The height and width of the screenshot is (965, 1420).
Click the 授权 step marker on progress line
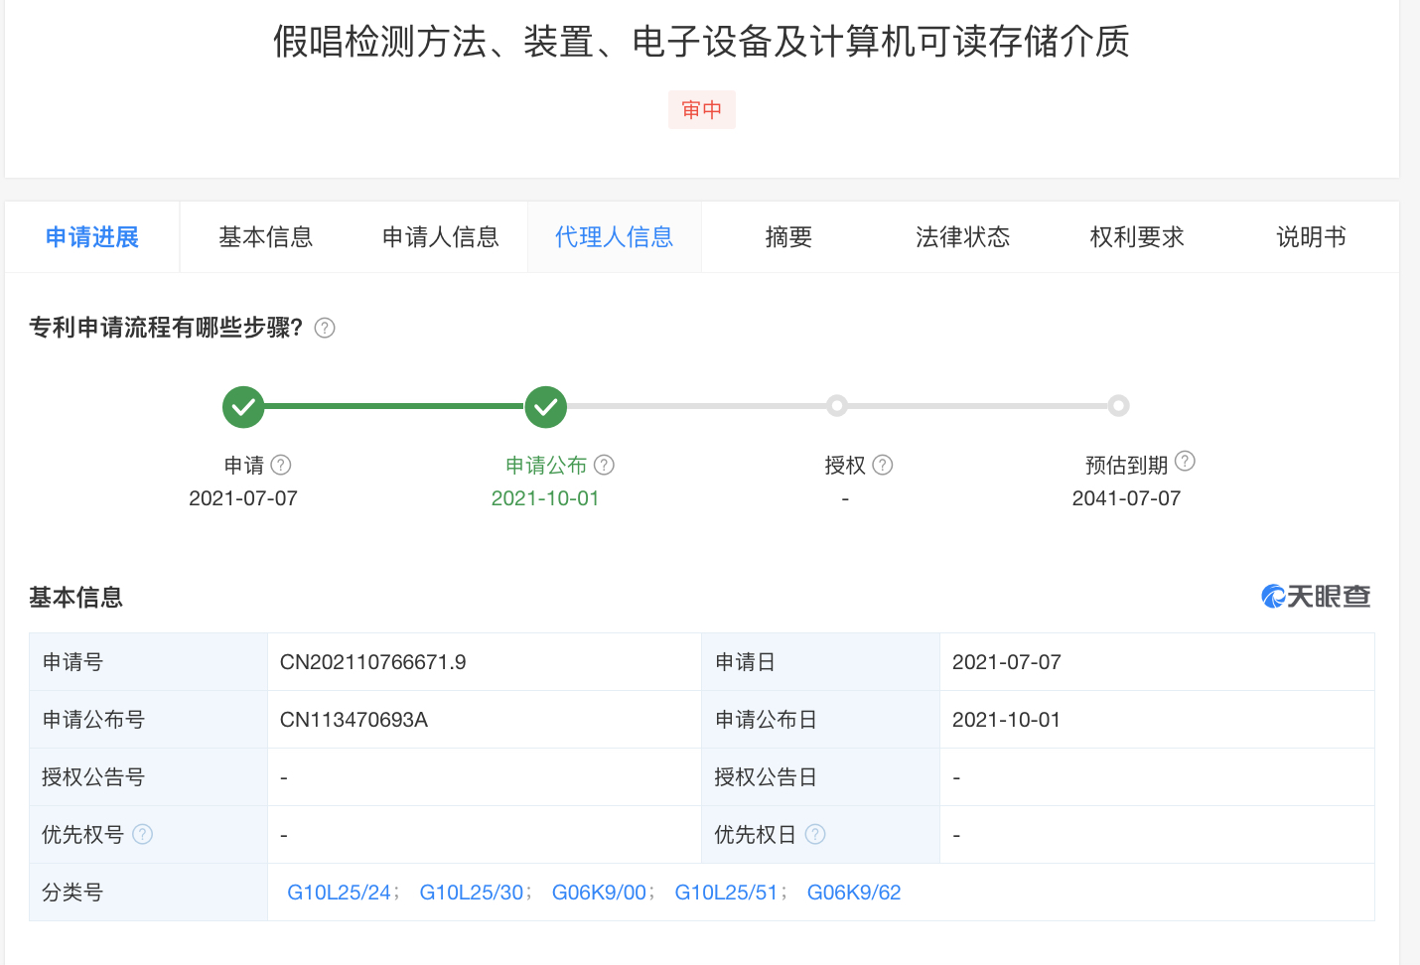point(837,406)
